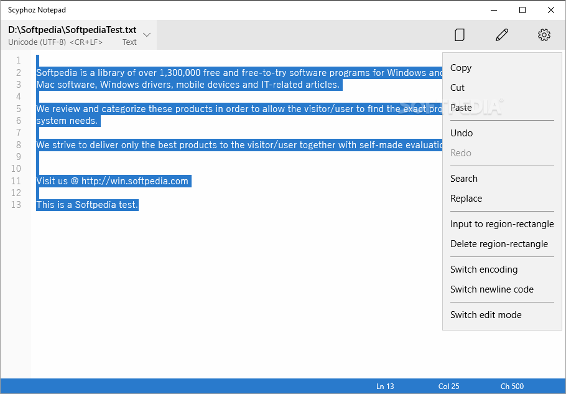Click the Ln 13 status bar entry
The image size is (566, 394).
(385, 387)
